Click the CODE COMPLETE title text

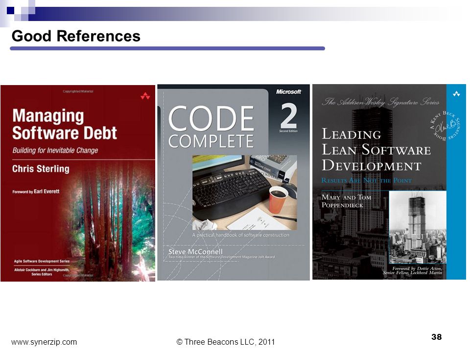tap(211, 127)
